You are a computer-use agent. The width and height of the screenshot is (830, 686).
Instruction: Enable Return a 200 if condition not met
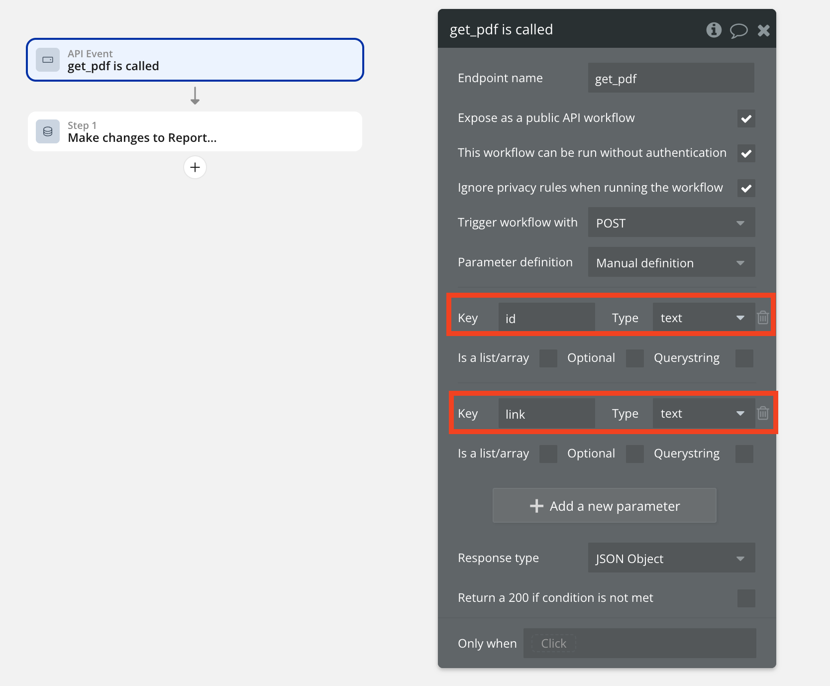746,598
